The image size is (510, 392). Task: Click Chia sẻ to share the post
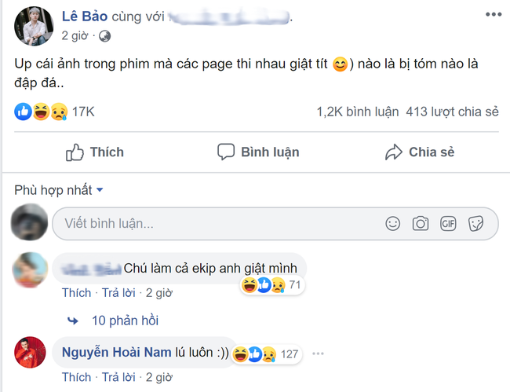click(420, 152)
